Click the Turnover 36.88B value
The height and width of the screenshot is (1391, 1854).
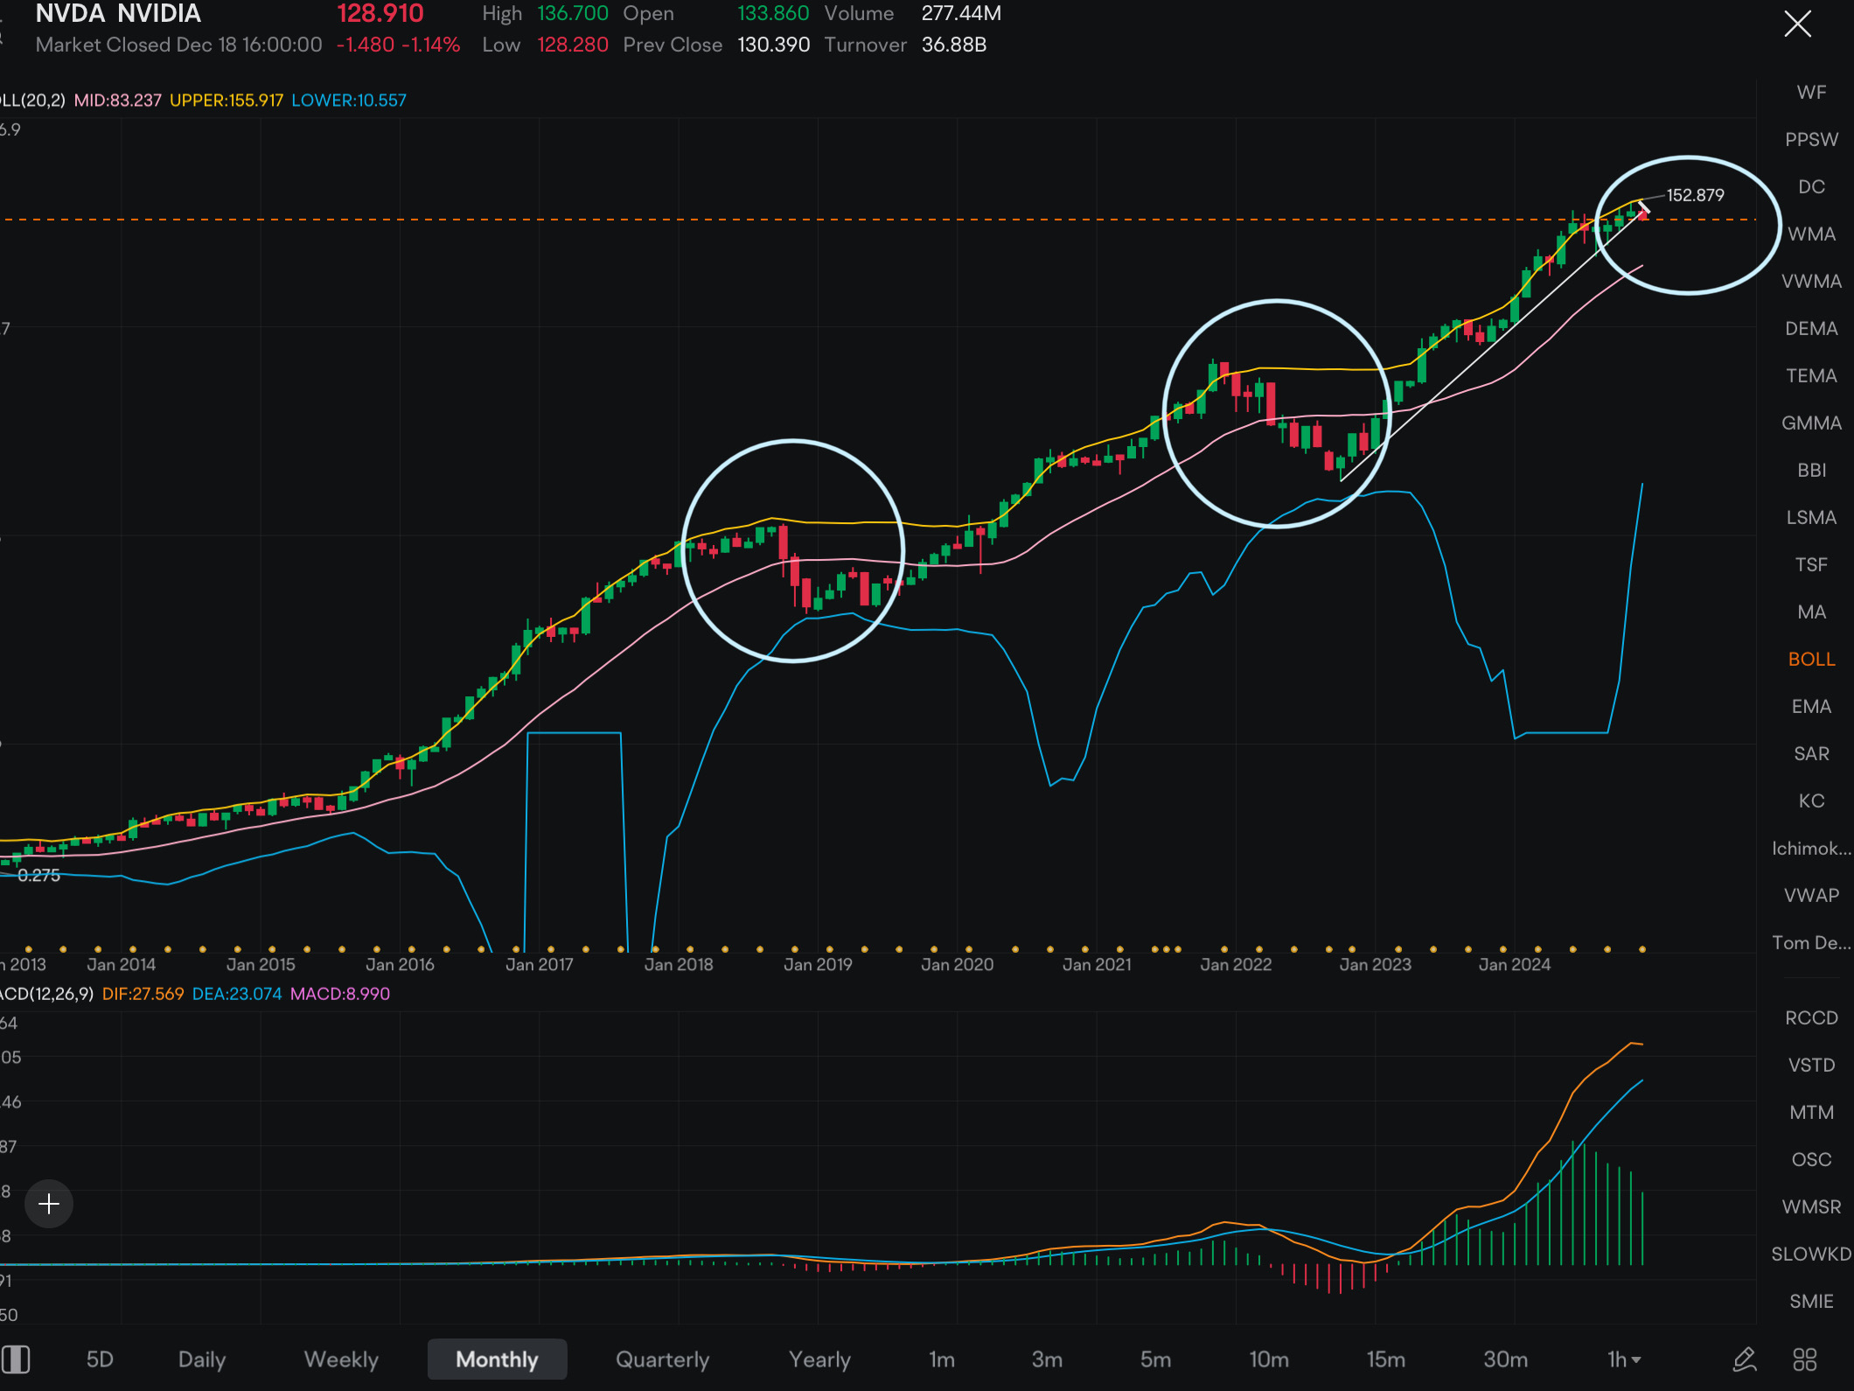click(954, 45)
